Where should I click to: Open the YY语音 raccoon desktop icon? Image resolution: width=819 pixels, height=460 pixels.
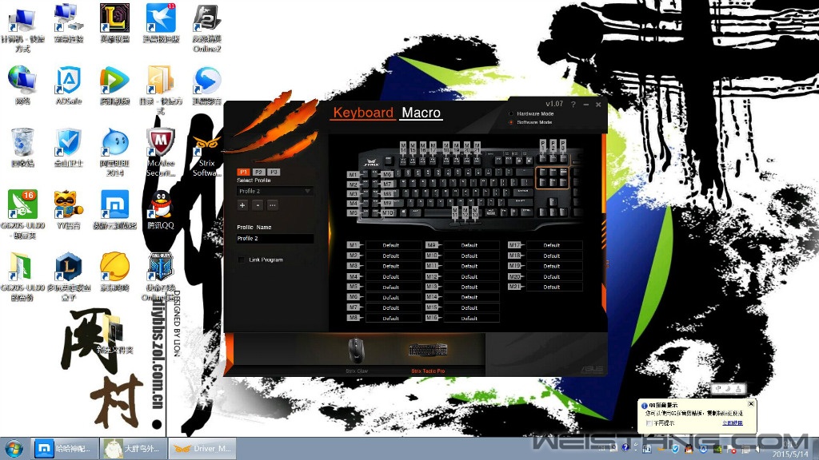click(69, 210)
